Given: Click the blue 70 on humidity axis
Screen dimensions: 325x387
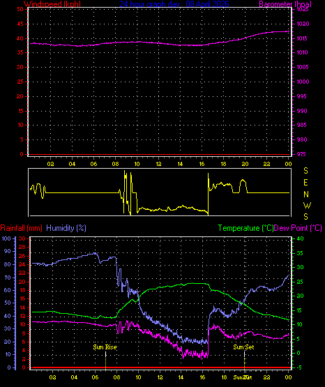Looking at the screenshot, I should click(8, 278).
